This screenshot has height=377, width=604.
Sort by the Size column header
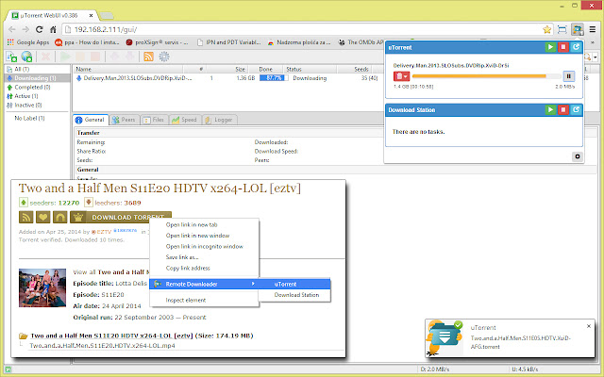(x=227, y=69)
